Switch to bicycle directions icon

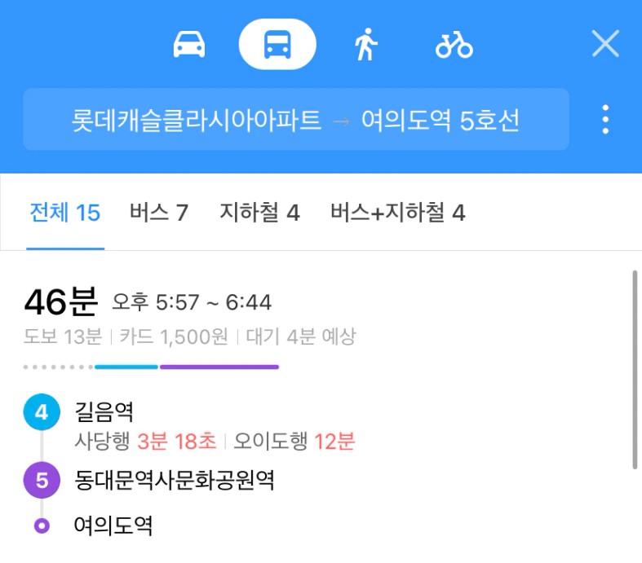[x=454, y=45]
